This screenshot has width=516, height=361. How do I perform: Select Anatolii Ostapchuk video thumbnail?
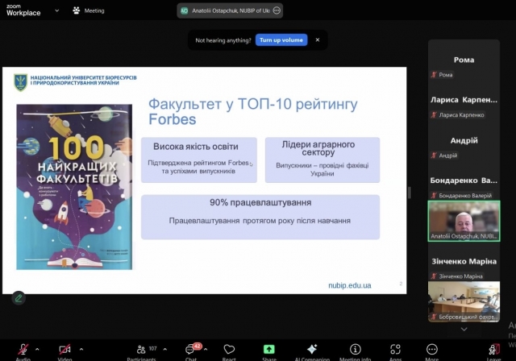click(x=464, y=221)
